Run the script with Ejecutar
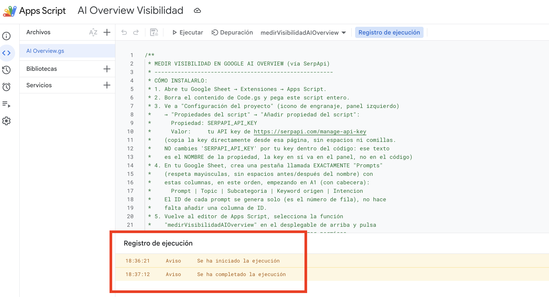Viewport: 549px width, 297px height. (188, 32)
